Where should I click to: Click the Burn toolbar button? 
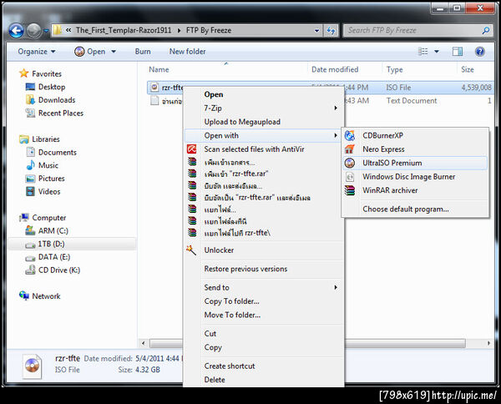[143, 52]
